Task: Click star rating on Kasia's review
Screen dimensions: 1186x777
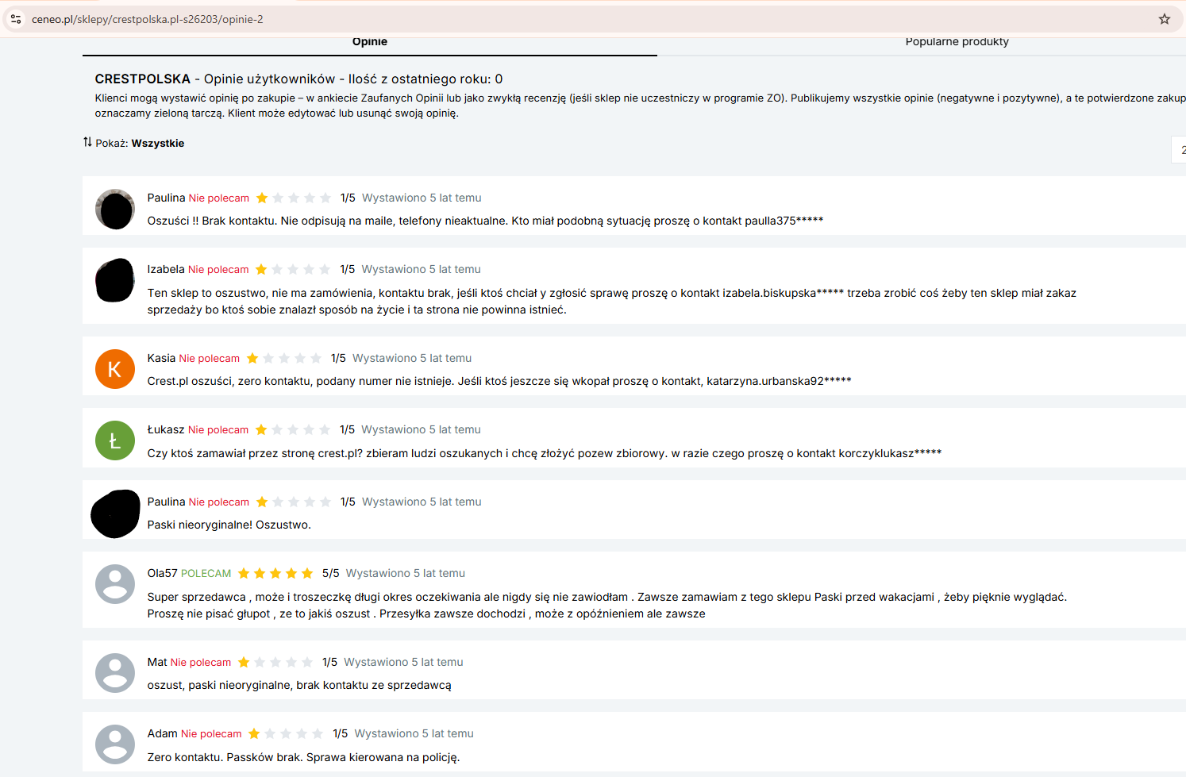Action: pos(283,359)
